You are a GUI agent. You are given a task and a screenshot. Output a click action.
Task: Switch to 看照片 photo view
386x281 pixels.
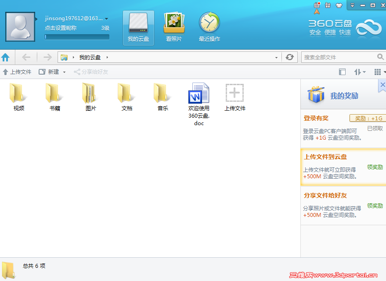pos(174,28)
